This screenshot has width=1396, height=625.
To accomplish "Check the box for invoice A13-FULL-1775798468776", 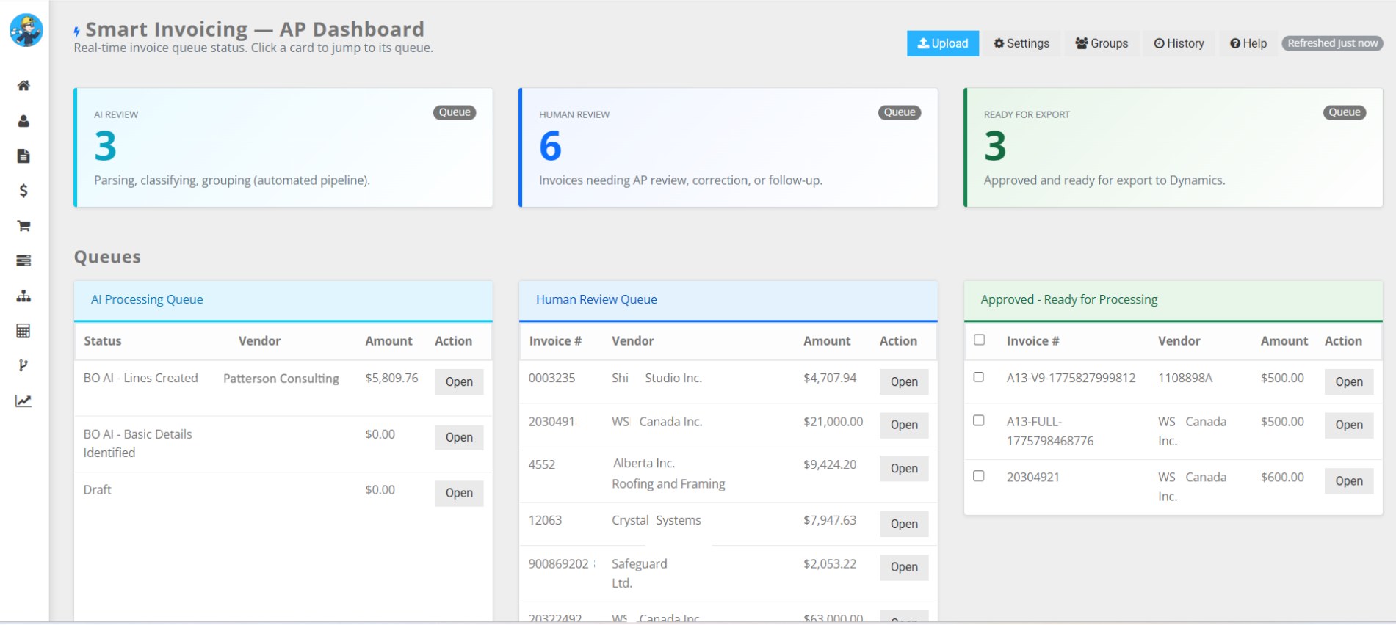I will [x=979, y=420].
